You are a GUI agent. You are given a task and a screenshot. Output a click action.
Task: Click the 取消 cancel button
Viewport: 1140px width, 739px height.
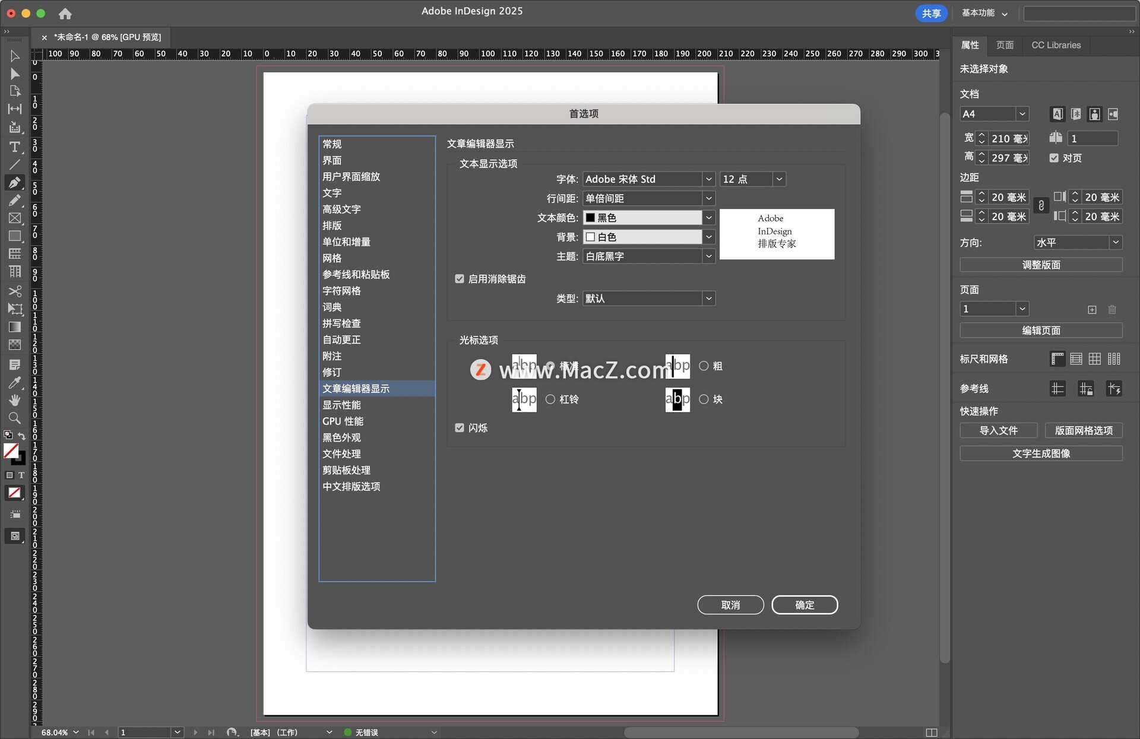(730, 605)
